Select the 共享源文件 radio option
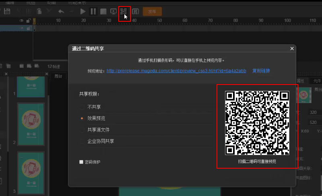The width and height of the screenshot is (322, 196). (82, 130)
